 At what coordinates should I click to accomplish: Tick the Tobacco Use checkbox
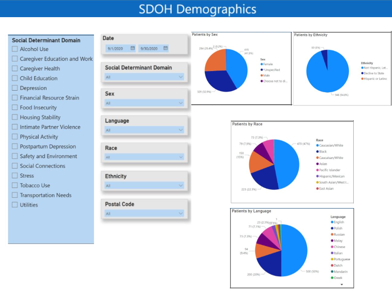click(x=15, y=185)
